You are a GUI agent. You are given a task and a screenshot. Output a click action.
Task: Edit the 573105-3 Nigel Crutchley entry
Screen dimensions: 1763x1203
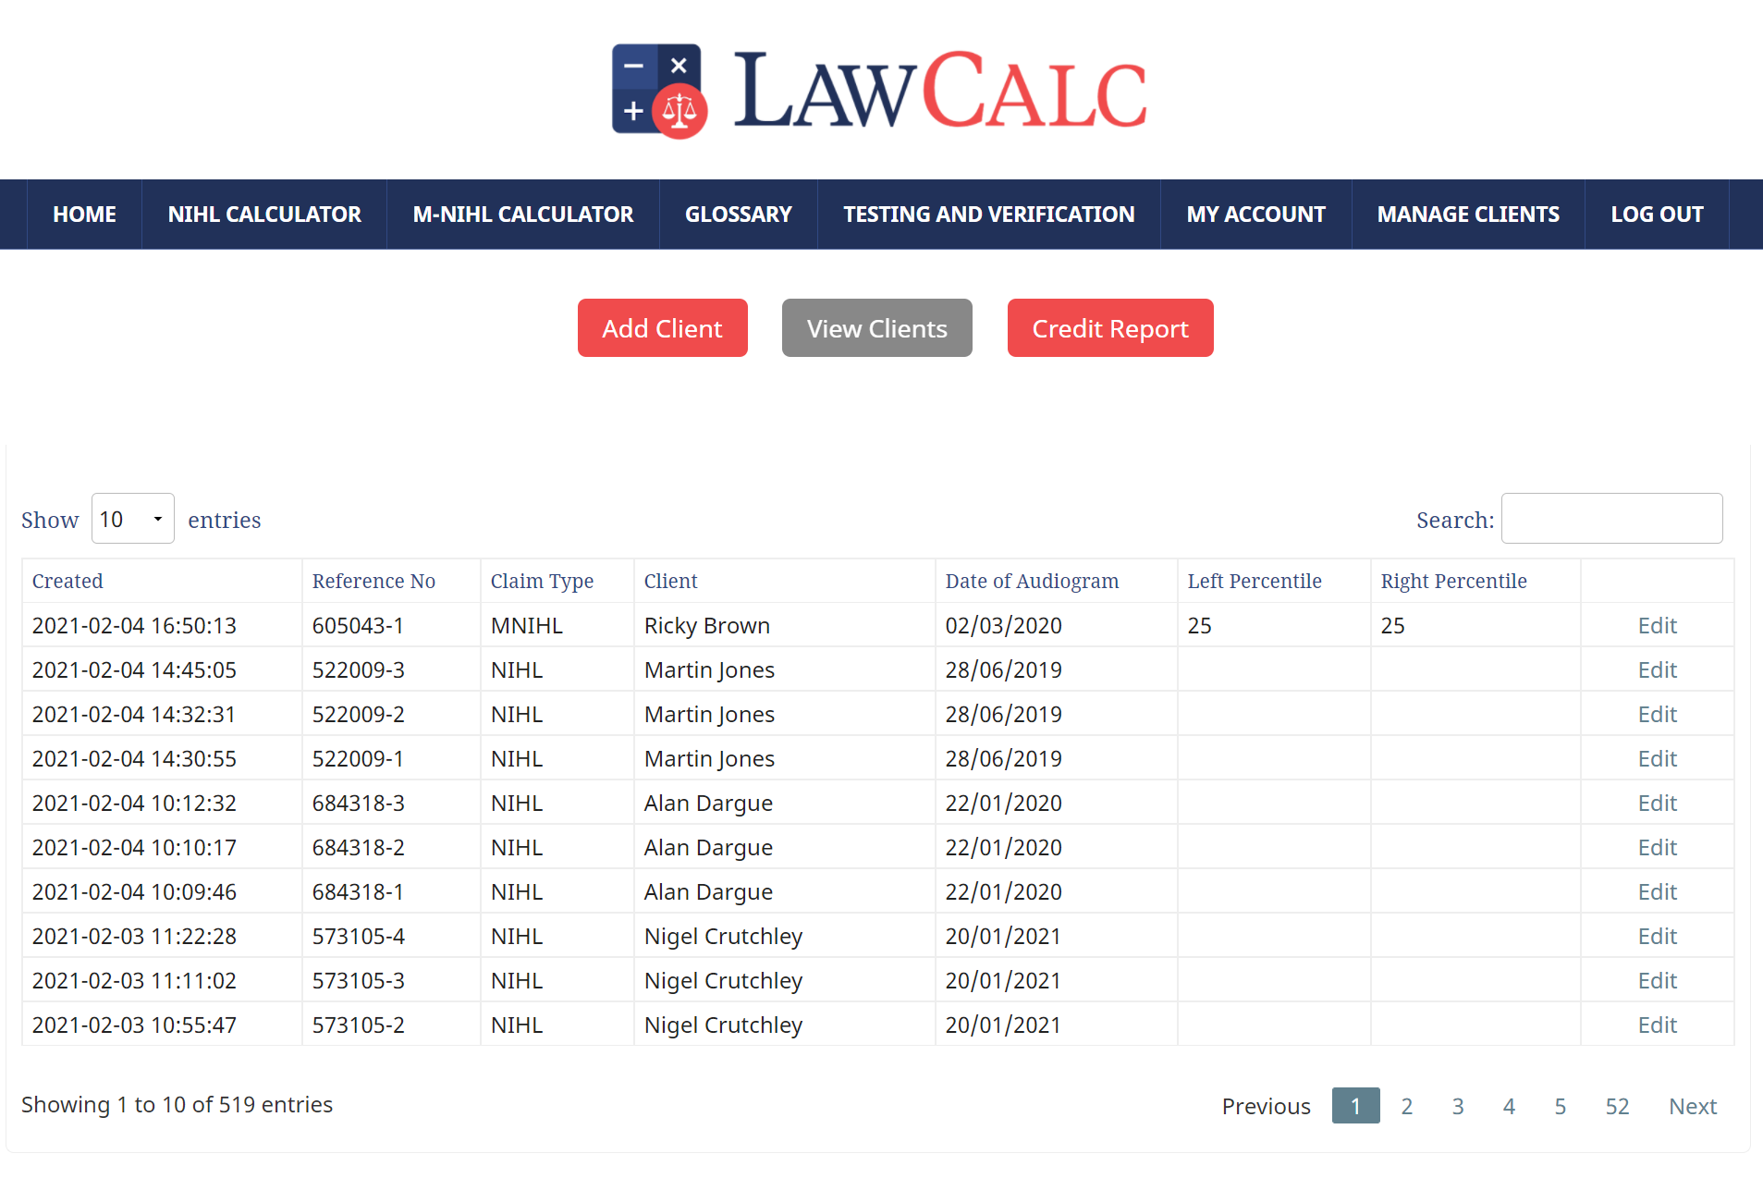click(x=1657, y=981)
